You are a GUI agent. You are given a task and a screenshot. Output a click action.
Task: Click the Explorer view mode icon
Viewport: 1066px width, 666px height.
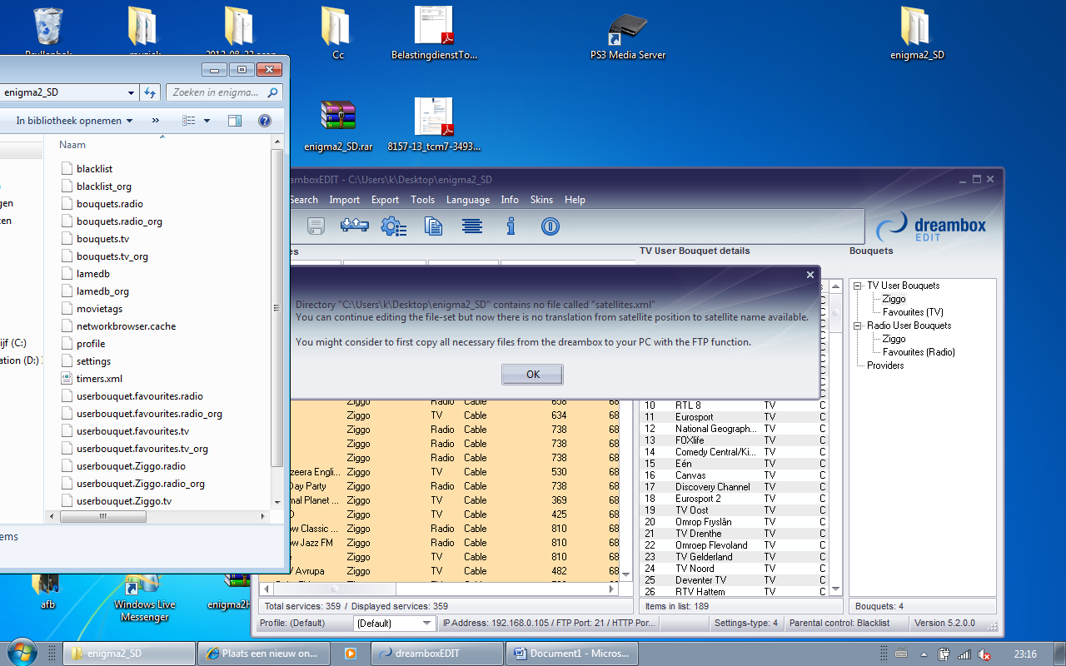[189, 121]
